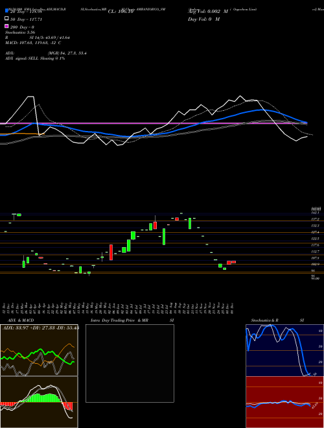Click the 122.5 price axis label
Screen dimensions: 324x428
pos(316,239)
